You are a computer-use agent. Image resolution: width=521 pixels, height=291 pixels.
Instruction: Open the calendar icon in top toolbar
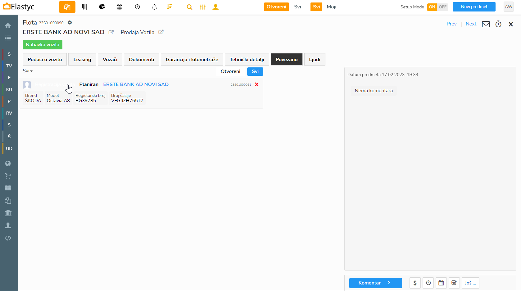tap(120, 7)
